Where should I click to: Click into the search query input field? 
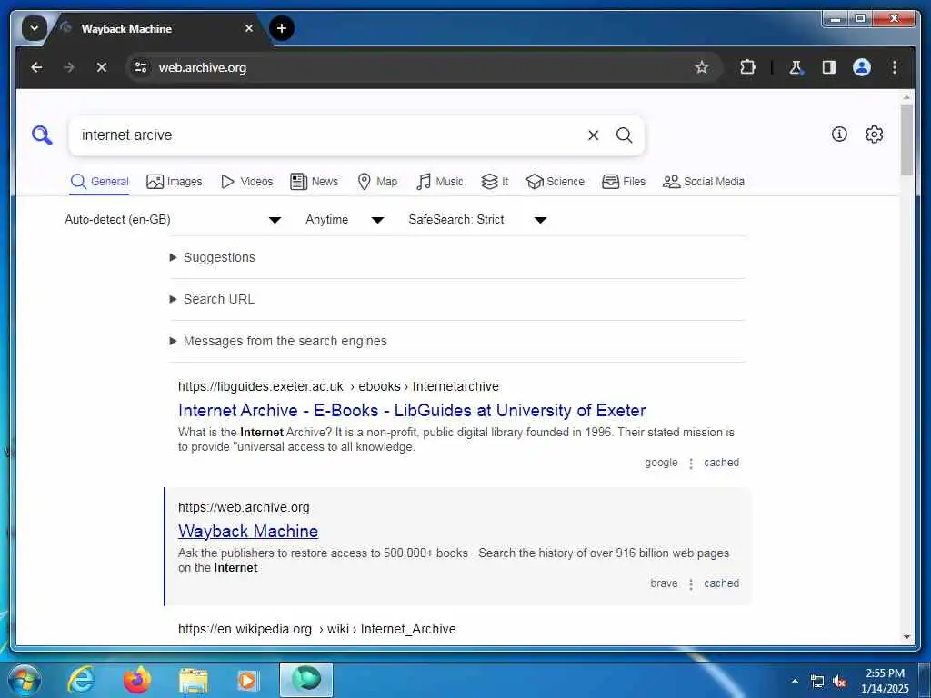329,135
